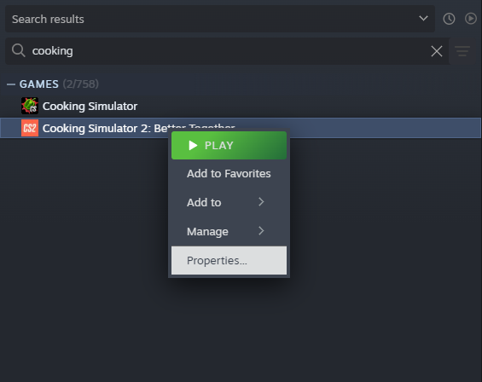482x382 pixels.
Task: Open the advanced filters icon
Action: coord(462,51)
